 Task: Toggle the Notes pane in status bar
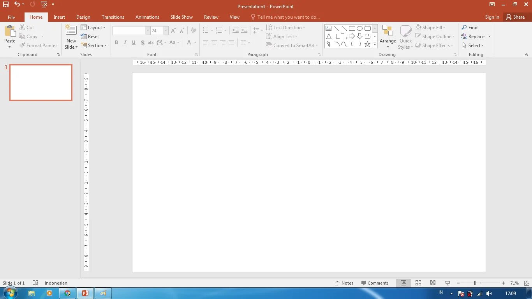coord(344,283)
